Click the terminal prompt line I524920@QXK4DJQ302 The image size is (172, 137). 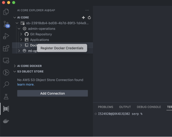point(120,114)
